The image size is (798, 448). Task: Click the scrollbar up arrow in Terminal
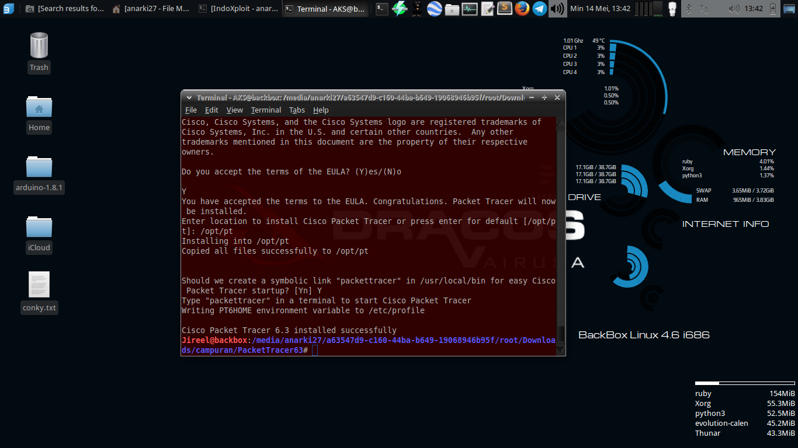point(561,123)
